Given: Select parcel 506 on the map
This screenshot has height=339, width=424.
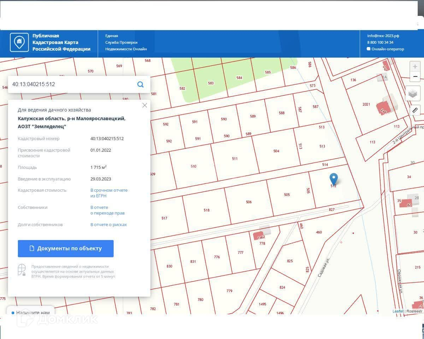Looking at the screenshot, I should pos(249,202).
